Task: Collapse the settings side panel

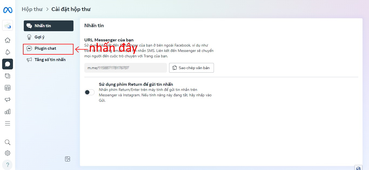Action: click(68, 159)
